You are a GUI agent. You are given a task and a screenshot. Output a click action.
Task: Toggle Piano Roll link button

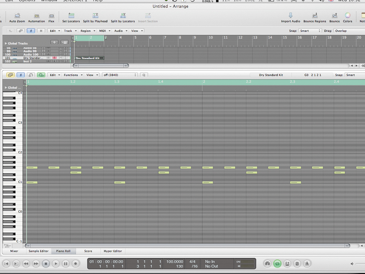point(10,75)
